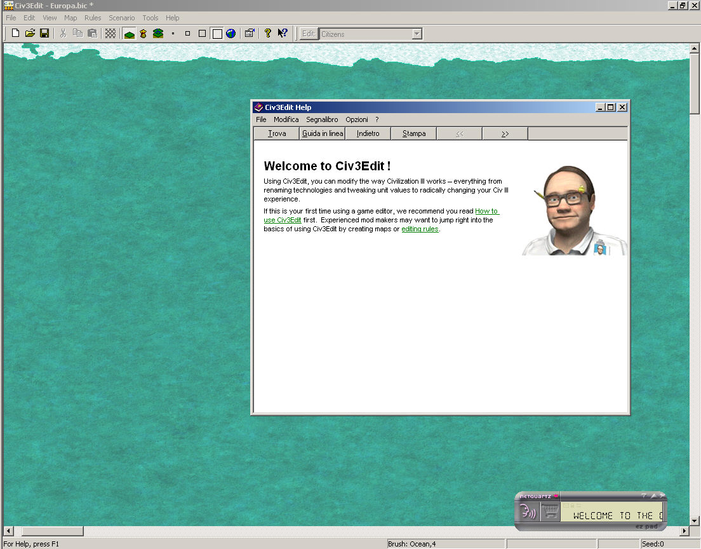Click the "Welcome to Civ3Edit !" heading
Screen dimensions: 701x549
coord(327,166)
